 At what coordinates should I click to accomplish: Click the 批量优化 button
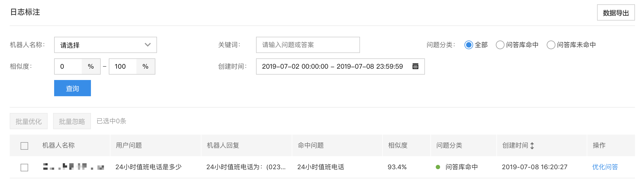(x=29, y=121)
